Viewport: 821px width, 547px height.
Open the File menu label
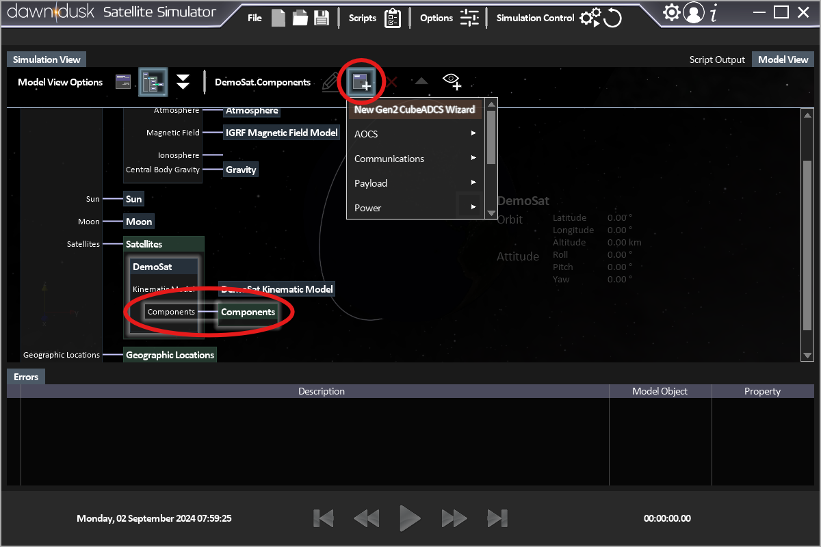pyautogui.click(x=255, y=18)
